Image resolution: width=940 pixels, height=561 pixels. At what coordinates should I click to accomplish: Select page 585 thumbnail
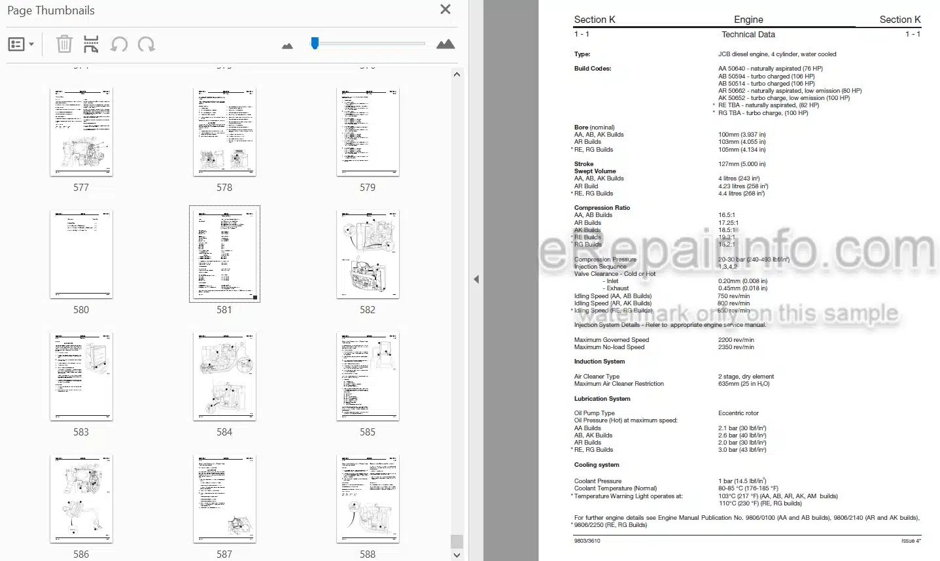[x=368, y=376]
